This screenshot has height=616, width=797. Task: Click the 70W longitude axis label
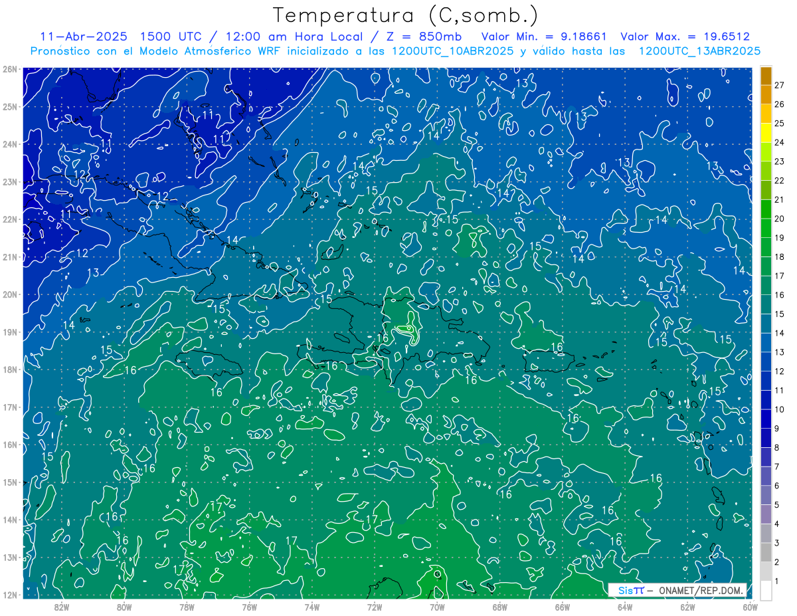click(437, 607)
